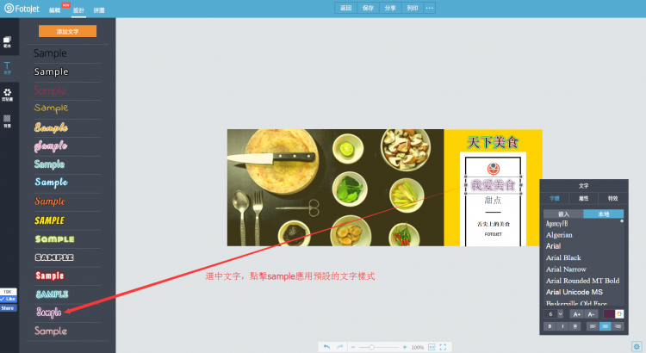Click the 保存 save button

368,8
